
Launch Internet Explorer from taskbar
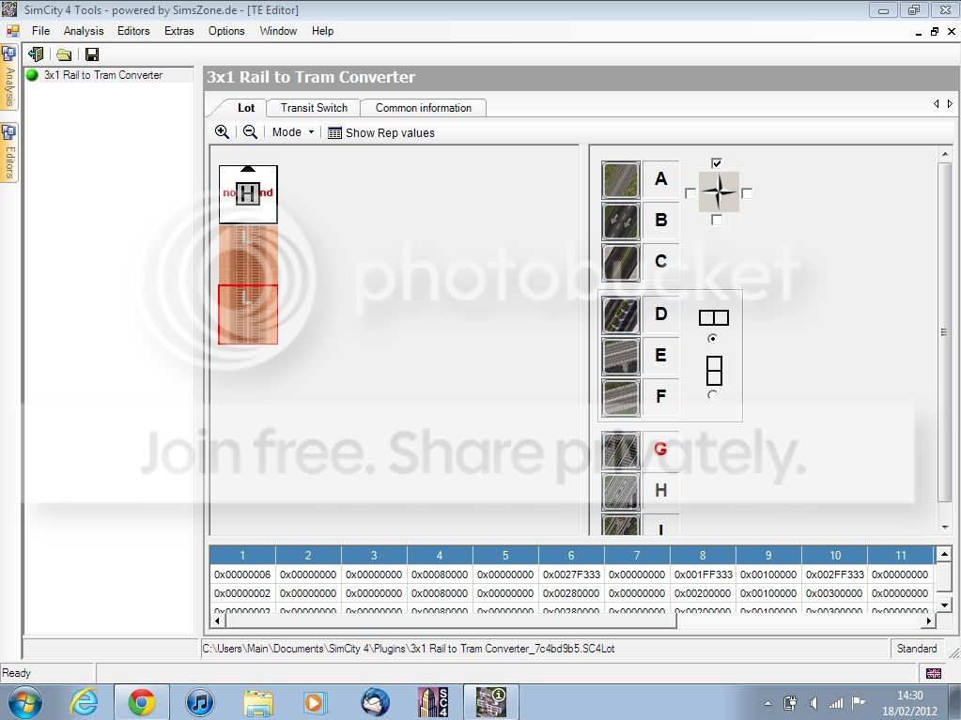84,702
